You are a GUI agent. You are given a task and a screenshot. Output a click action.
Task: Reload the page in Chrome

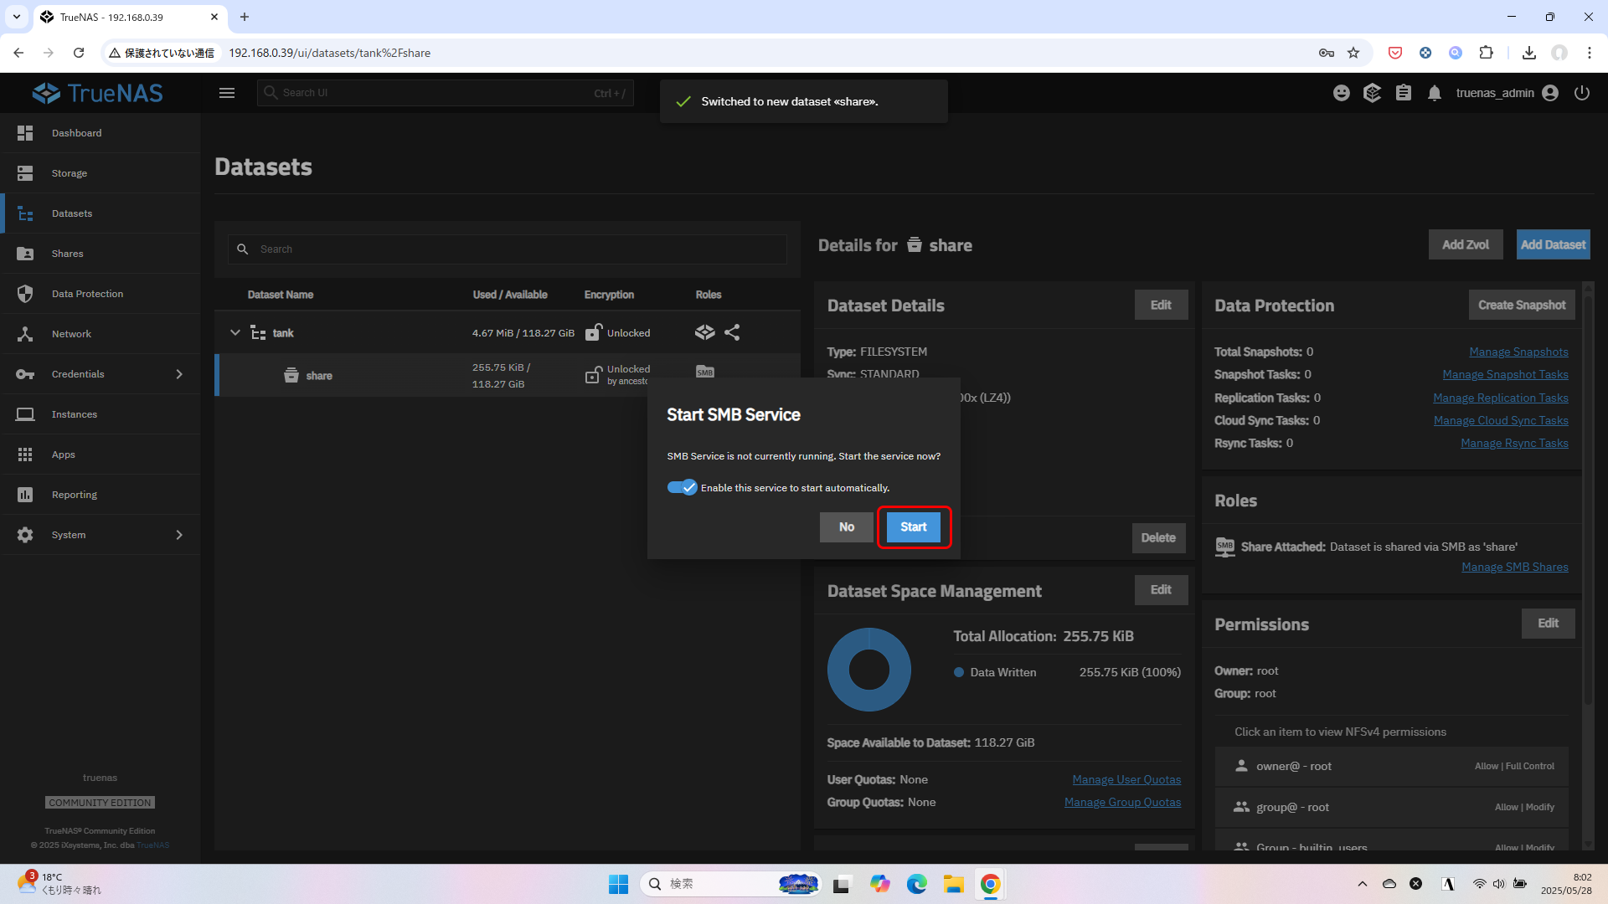(x=79, y=53)
